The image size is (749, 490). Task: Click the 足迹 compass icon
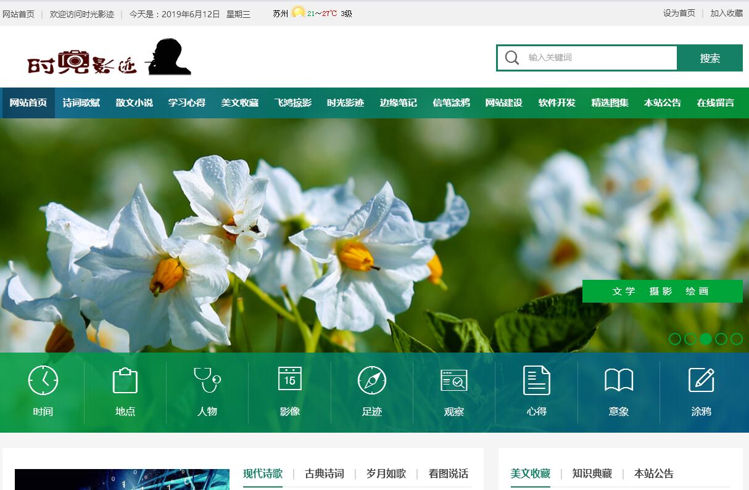point(372,380)
